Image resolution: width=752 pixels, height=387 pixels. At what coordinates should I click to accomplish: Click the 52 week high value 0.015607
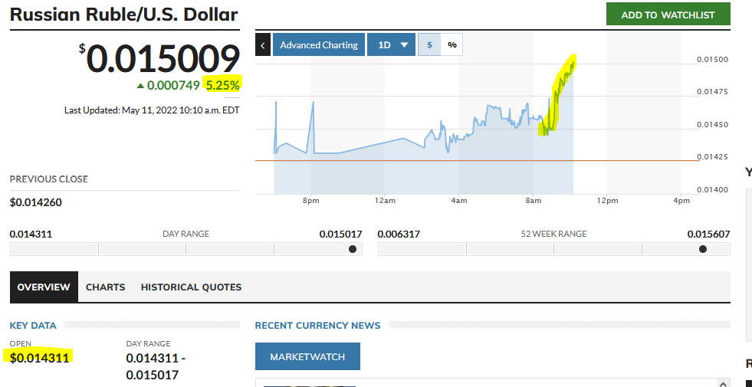pyautogui.click(x=709, y=234)
